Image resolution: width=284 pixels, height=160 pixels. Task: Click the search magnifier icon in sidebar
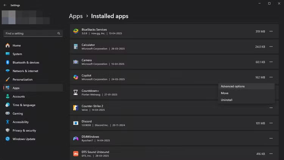click(x=59, y=33)
